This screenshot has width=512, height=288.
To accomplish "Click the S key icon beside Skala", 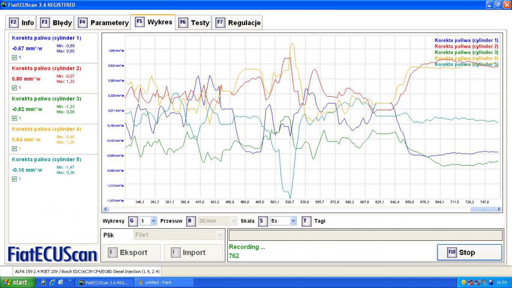I will [x=262, y=221].
